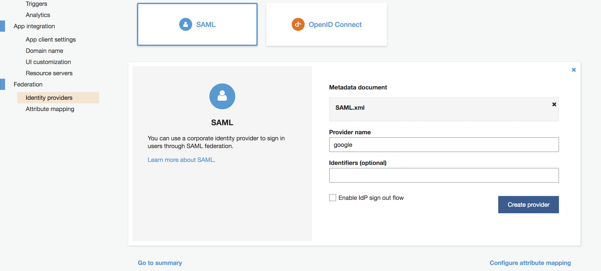Go to UI customization
This screenshot has width=601, height=271.
pyautogui.click(x=48, y=62)
